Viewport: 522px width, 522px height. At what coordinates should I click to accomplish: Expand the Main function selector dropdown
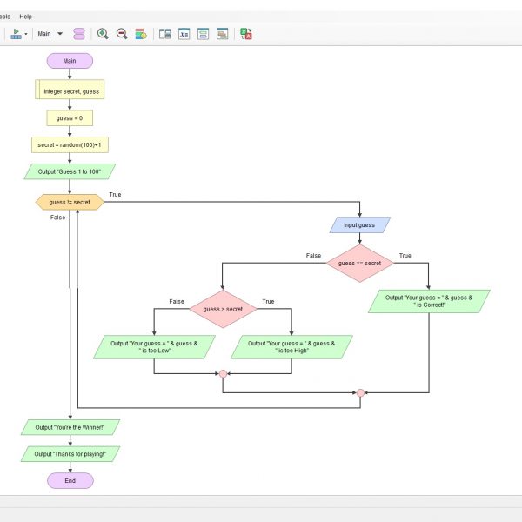(59, 34)
